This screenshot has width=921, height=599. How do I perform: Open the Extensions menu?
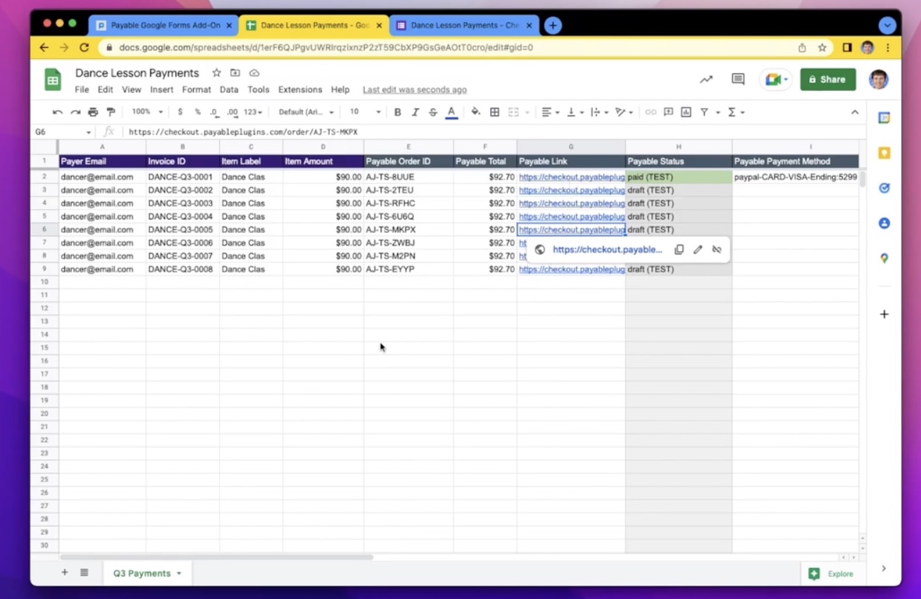click(x=300, y=89)
